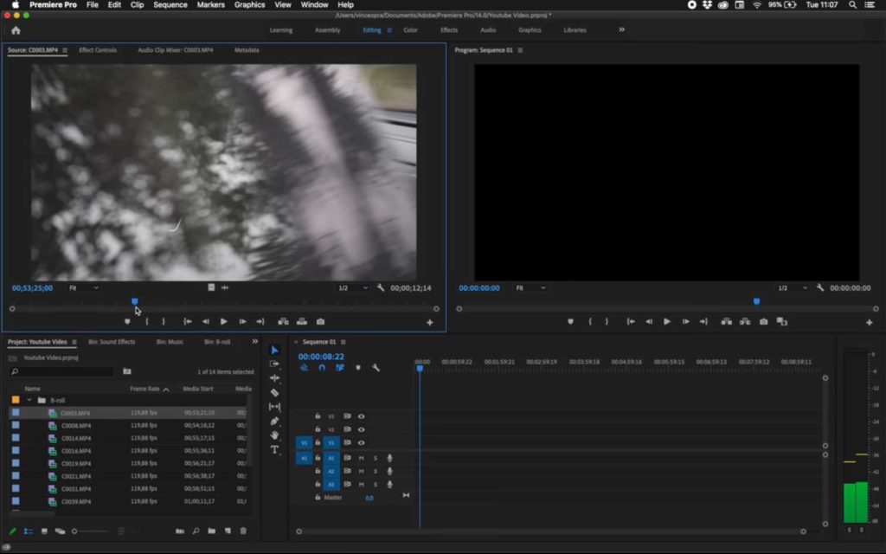Export frame from Program monitor
Screen dimensions: 886x554
[x=763, y=322]
